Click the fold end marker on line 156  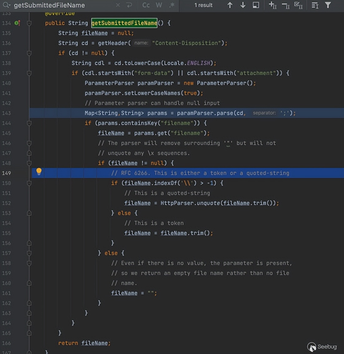(29, 243)
